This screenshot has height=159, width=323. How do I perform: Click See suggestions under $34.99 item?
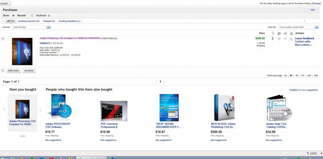click(x=274, y=140)
